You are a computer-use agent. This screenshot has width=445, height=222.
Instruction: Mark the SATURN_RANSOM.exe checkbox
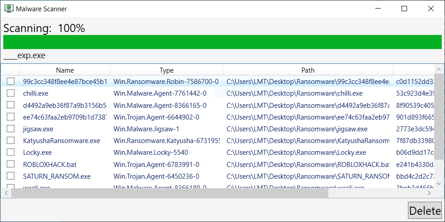pos(10,176)
